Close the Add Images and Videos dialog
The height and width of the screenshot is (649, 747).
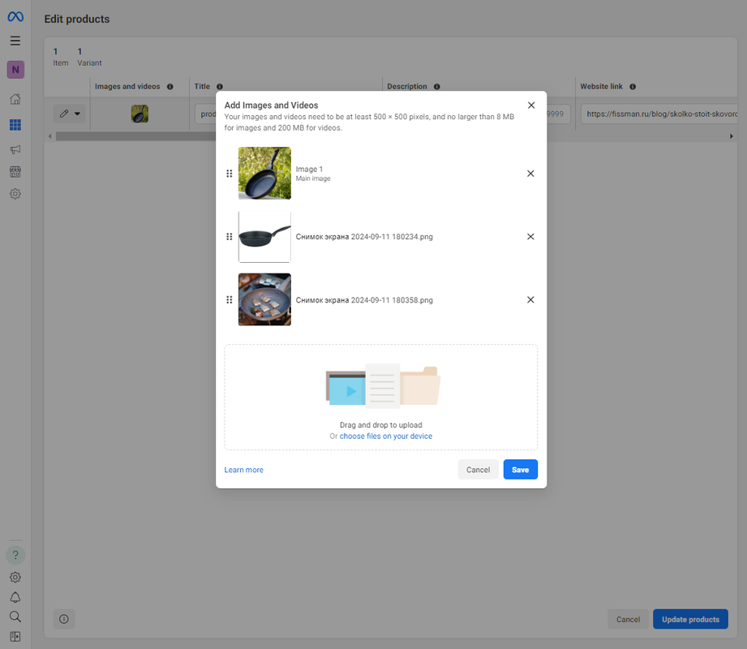531,105
